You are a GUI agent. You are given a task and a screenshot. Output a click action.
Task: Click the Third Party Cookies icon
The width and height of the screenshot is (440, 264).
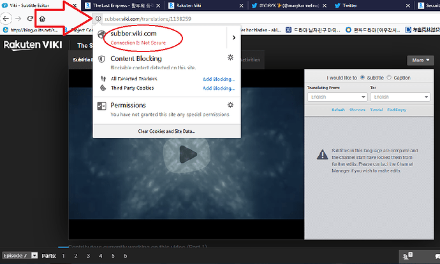point(103,88)
